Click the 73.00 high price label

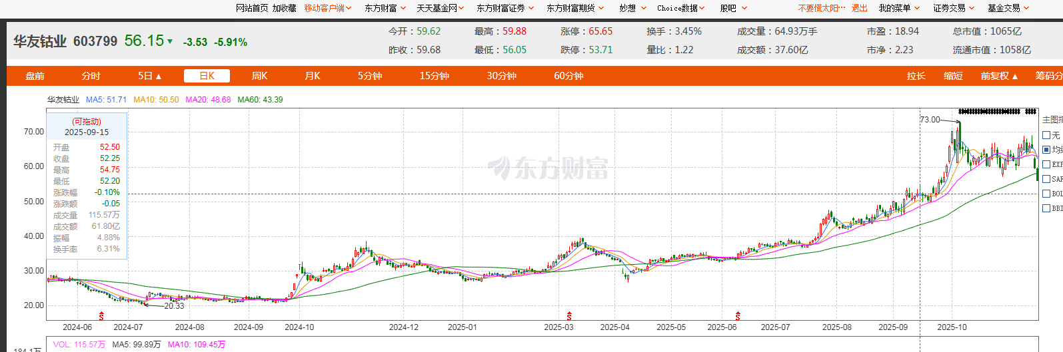pyautogui.click(x=930, y=120)
